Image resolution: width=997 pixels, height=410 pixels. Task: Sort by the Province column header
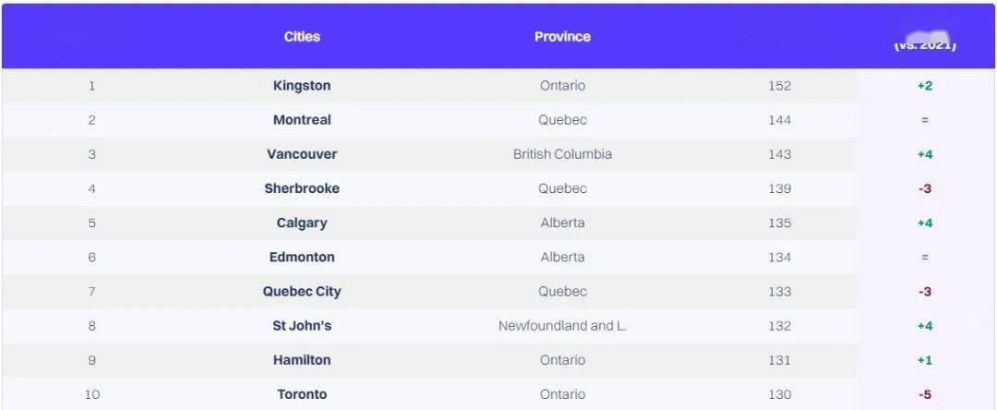562,37
